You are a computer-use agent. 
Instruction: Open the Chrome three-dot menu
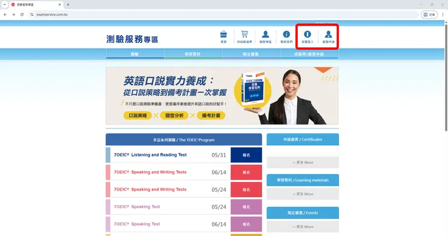coord(443,15)
